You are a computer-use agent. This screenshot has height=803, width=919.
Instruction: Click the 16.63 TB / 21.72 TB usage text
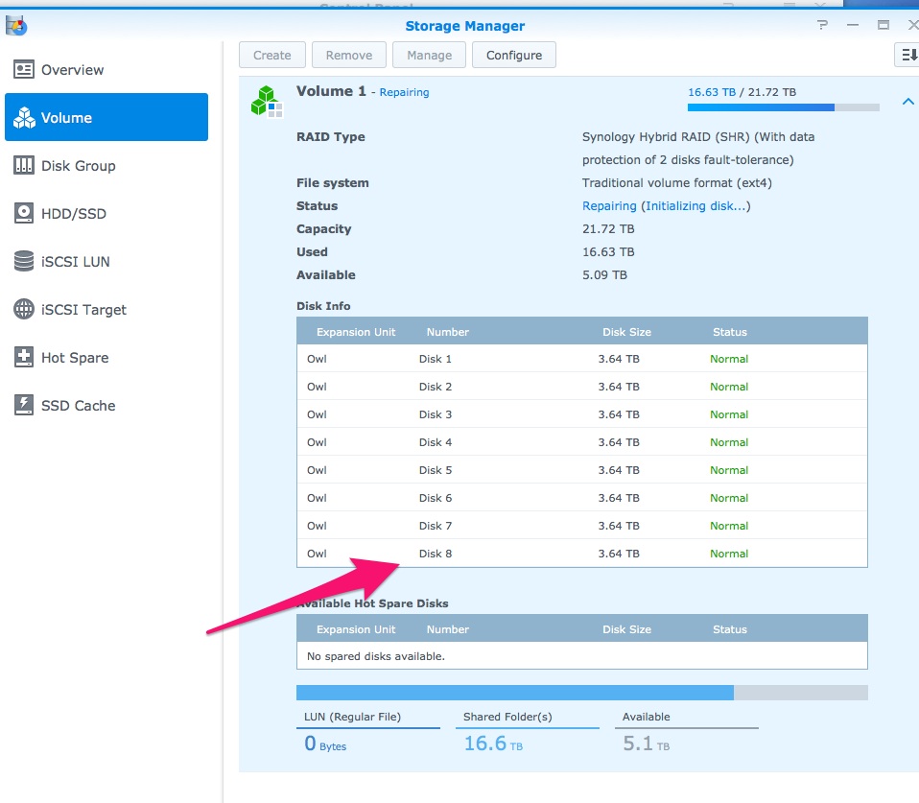[x=742, y=92]
